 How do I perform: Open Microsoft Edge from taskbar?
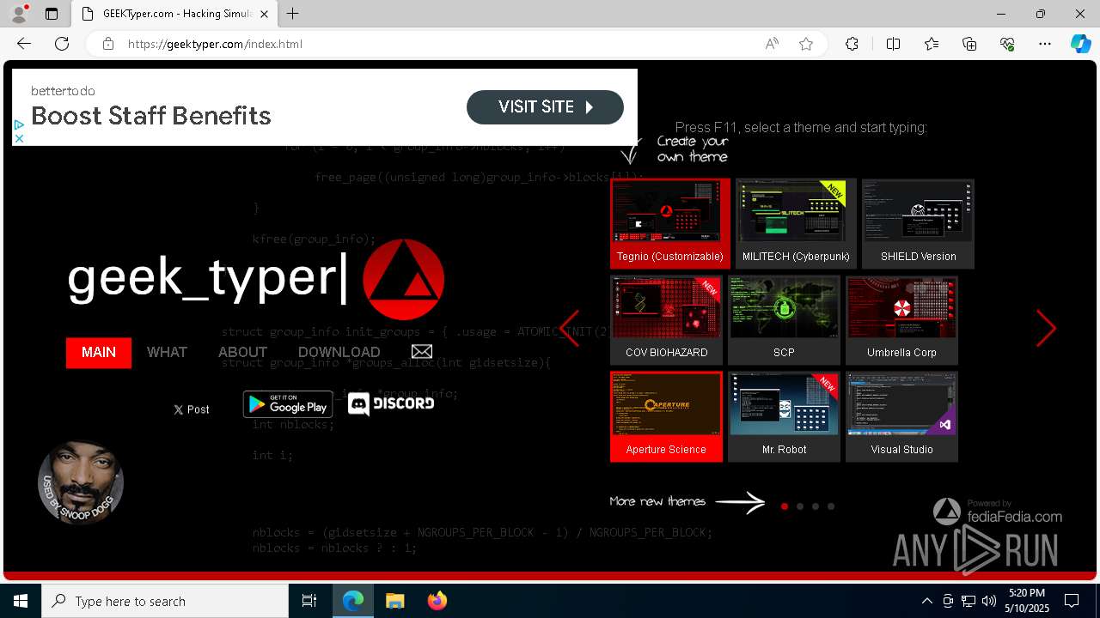[x=353, y=601]
